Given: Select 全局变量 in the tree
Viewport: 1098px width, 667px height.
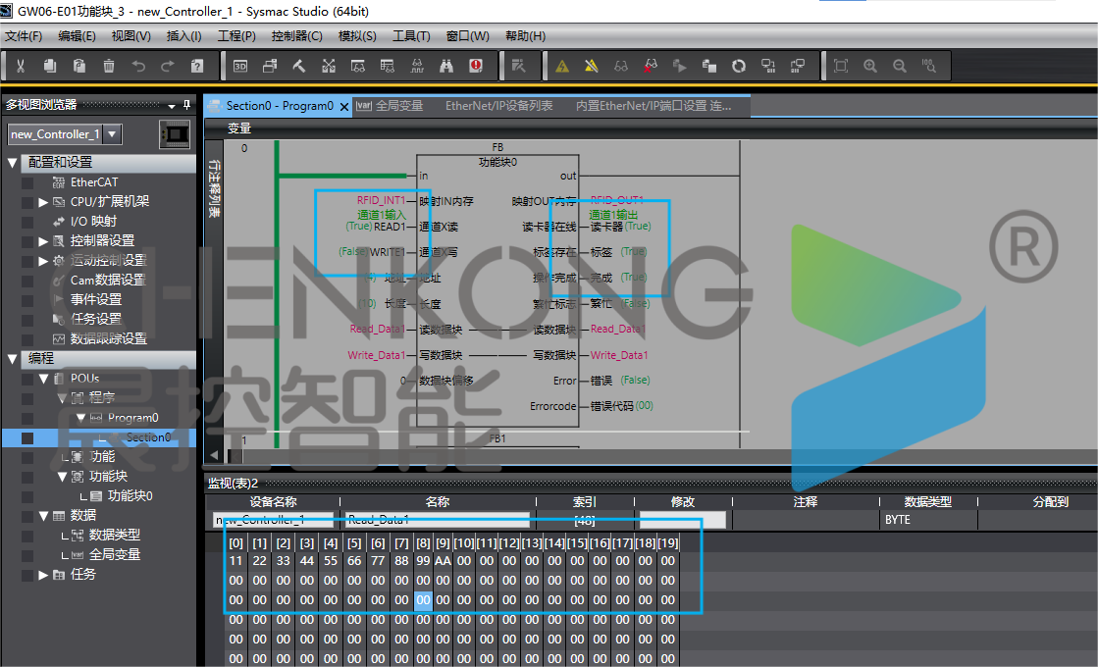Looking at the screenshot, I should pos(114,554).
